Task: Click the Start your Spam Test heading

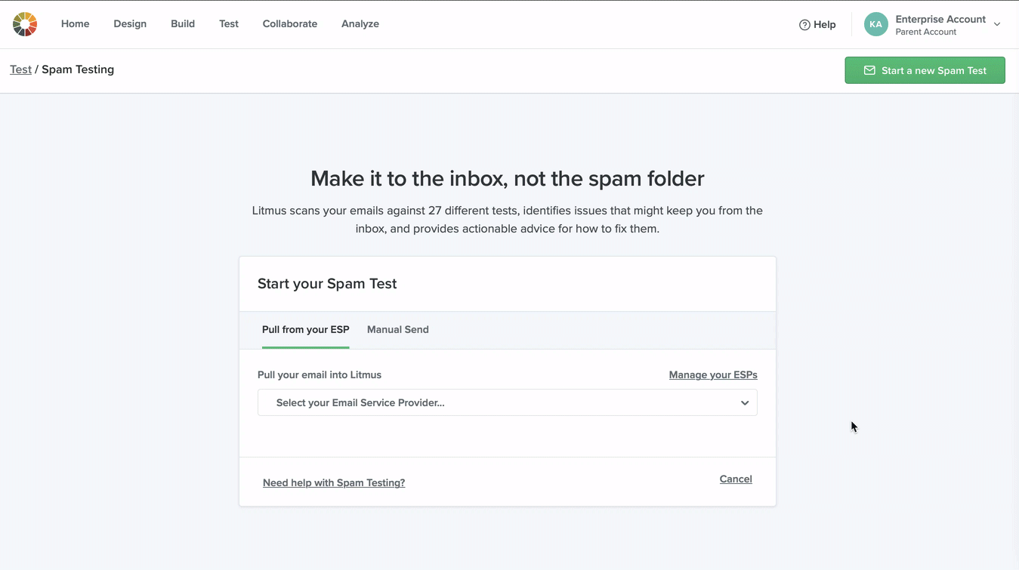Action: pyautogui.click(x=327, y=284)
